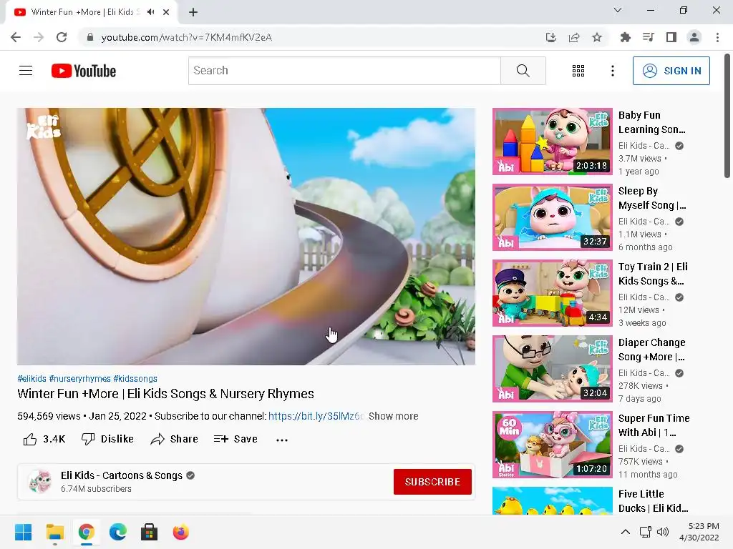Click Diaper Change Song title text

(652, 350)
